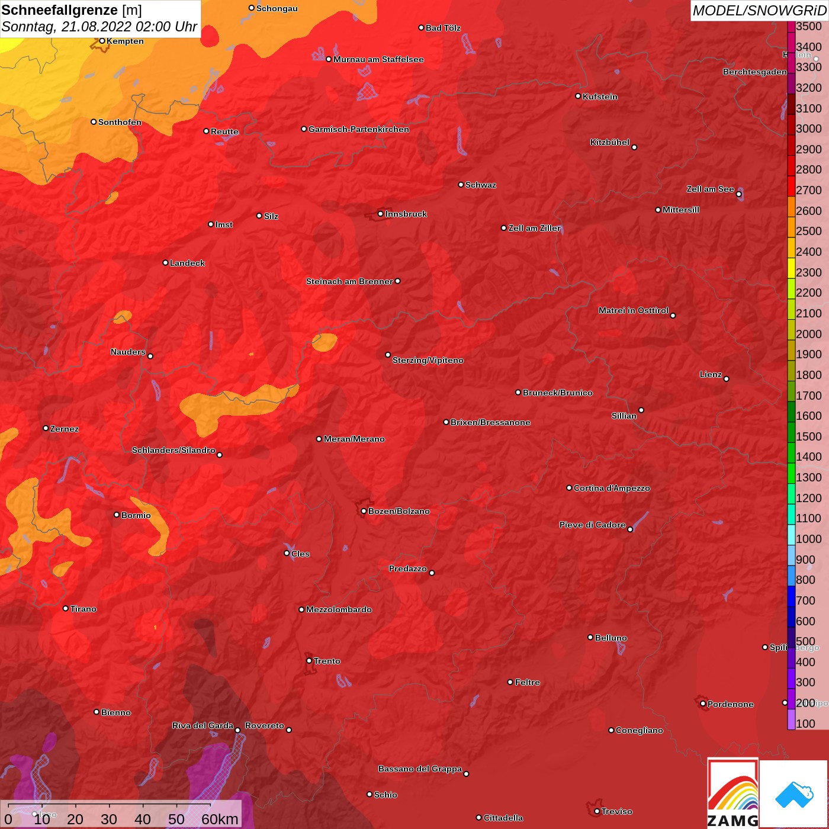Click the Bienno label
Image resolution: width=829 pixels, height=829 pixels.
(x=115, y=712)
